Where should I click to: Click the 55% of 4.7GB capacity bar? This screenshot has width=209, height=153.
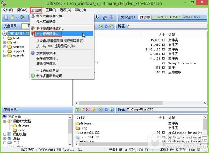coord(179,17)
